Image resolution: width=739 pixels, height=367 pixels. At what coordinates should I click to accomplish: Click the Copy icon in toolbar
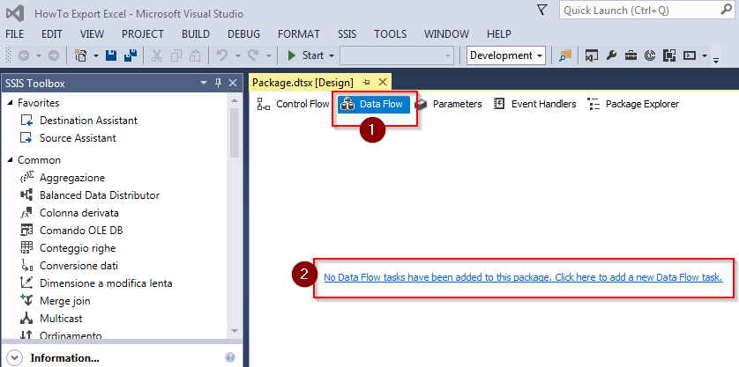point(176,55)
